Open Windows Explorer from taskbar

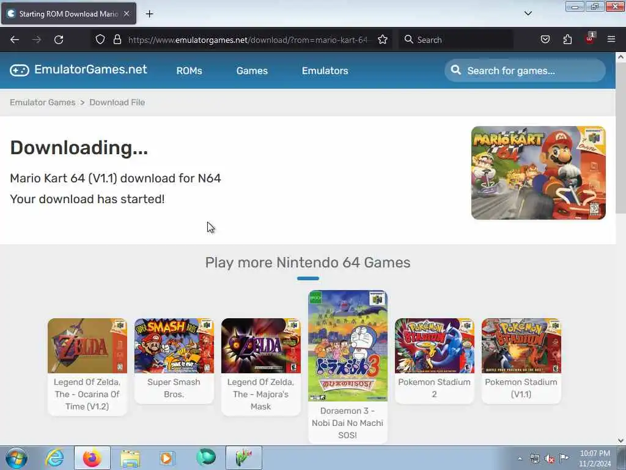click(130, 458)
